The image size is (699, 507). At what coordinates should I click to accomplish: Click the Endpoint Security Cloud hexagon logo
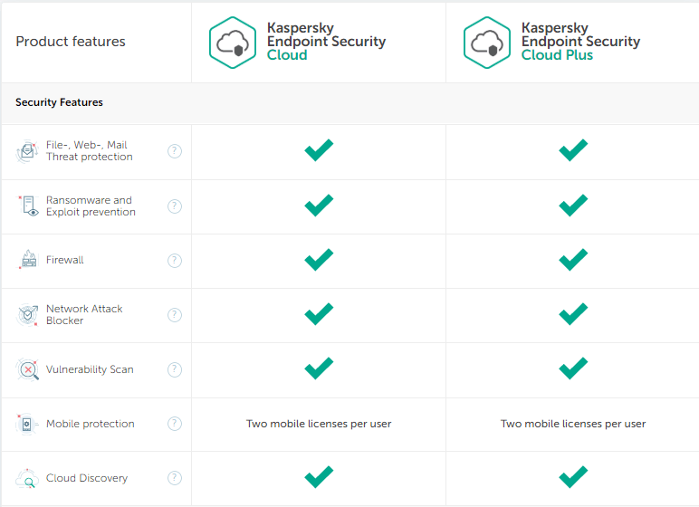point(233,43)
